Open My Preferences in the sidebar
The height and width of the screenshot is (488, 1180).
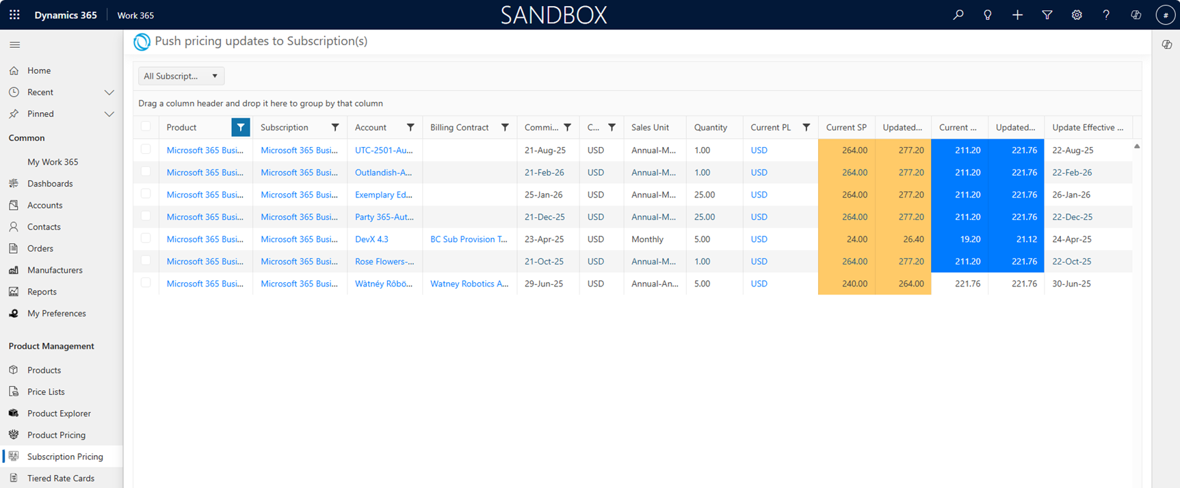coord(57,314)
